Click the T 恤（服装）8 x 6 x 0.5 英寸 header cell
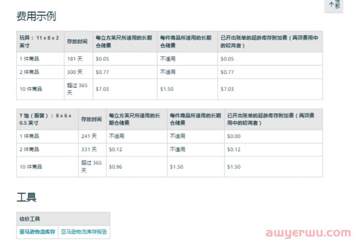The height and width of the screenshot is (243, 357). [x=47, y=119]
